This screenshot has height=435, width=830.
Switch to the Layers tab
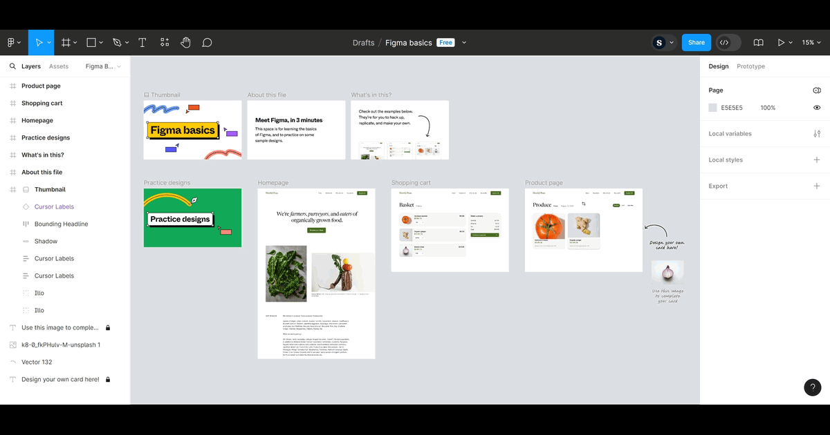31,66
